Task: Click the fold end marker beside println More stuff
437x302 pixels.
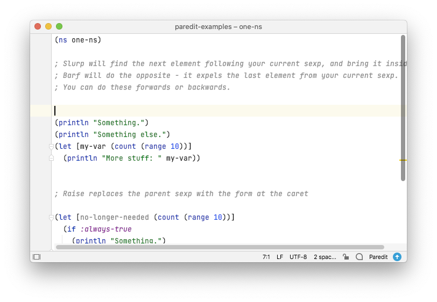Action: click(51, 158)
